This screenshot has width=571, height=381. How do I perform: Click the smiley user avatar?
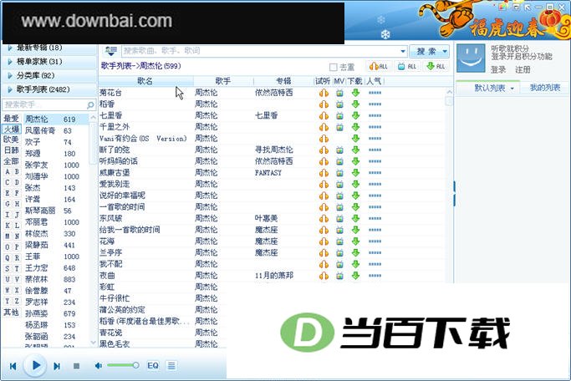(x=471, y=58)
